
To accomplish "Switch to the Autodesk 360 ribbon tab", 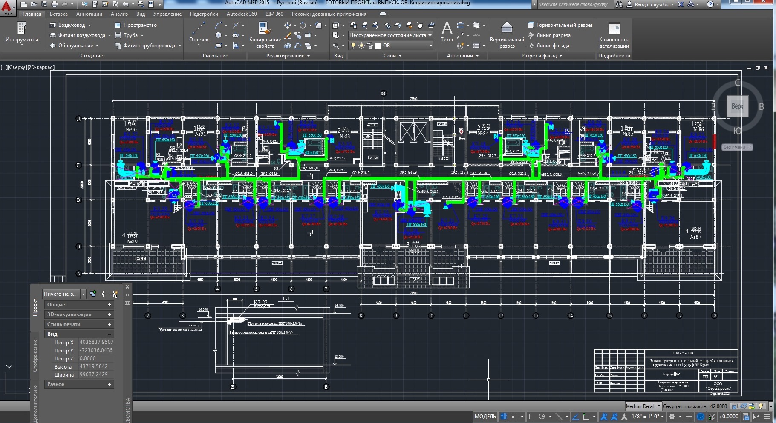I will pyautogui.click(x=242, y=14).
